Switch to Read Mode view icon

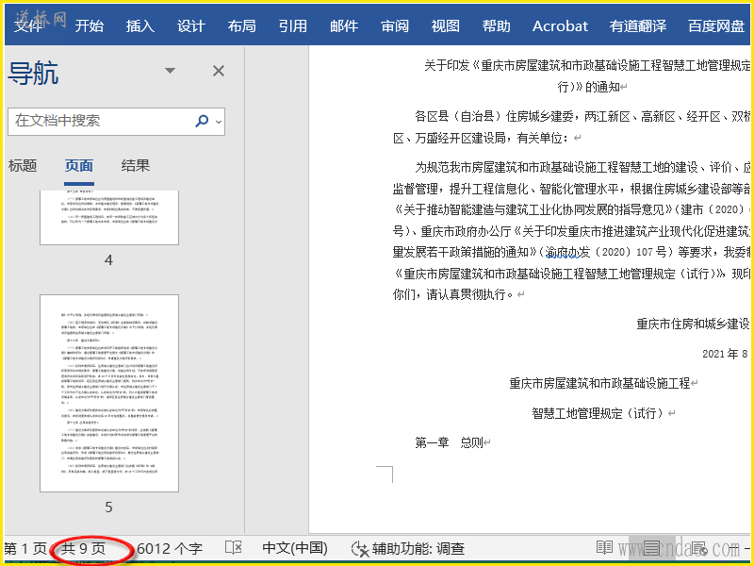[x=604, y=548]
